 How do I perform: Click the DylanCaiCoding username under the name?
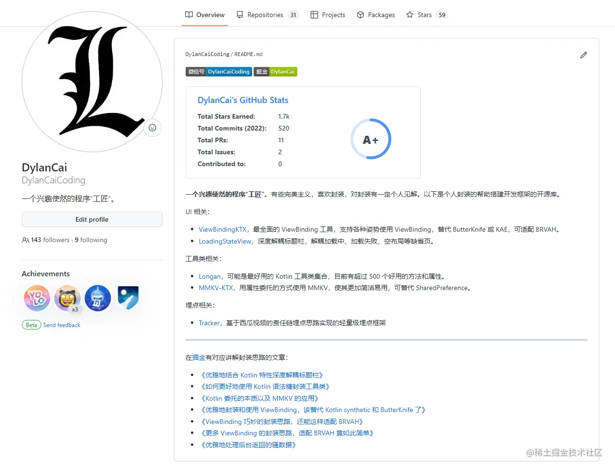point(54,180)
